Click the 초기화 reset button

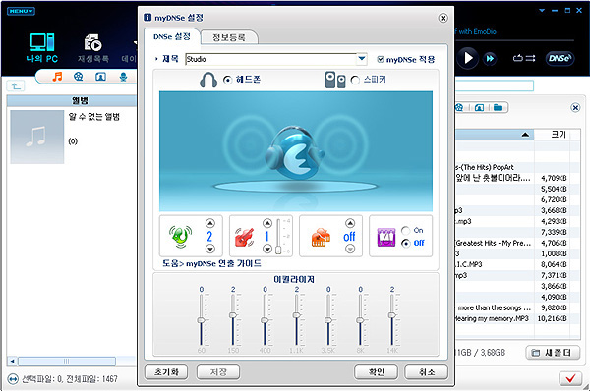pyautogui.click(x=166, y=372)
